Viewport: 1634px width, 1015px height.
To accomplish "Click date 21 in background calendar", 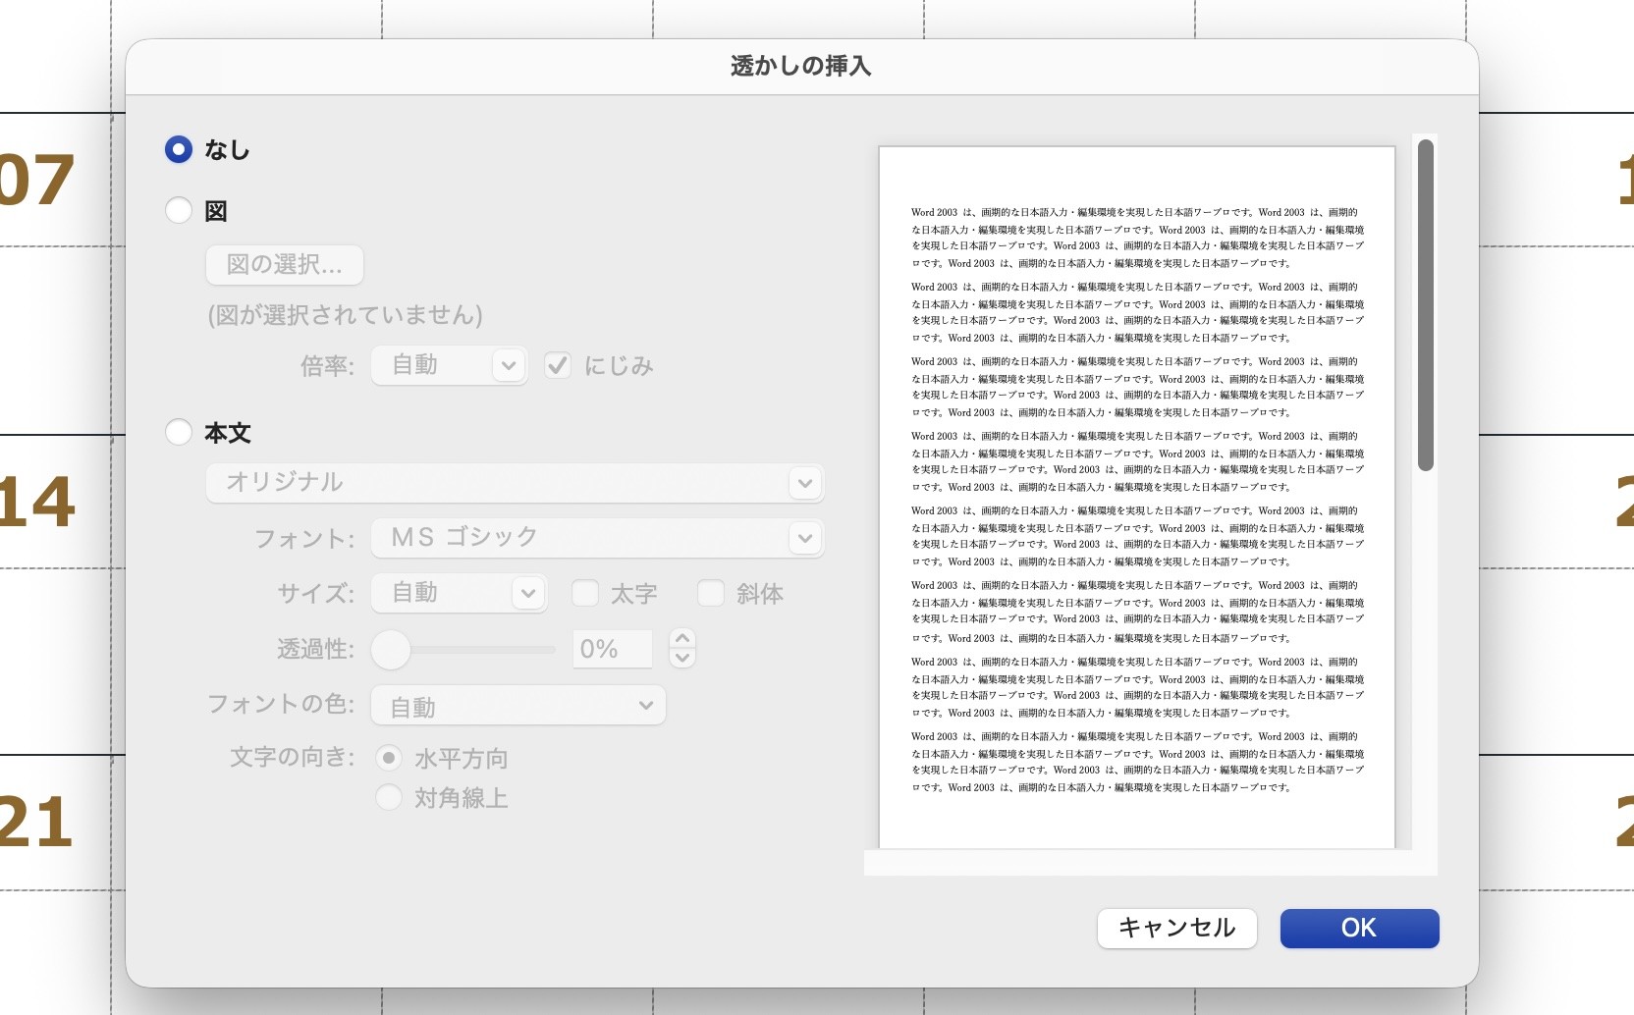I will (x=36, y=822).
